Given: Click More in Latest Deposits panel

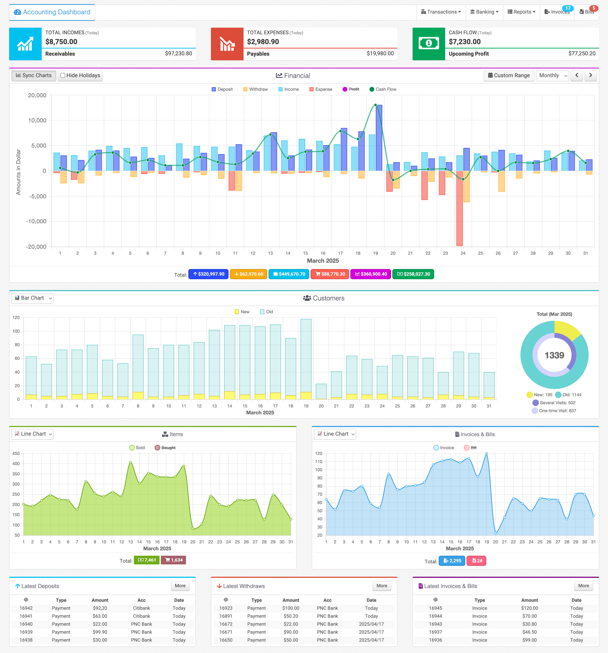Looking at the screenshot, I should tap(180, 586).
